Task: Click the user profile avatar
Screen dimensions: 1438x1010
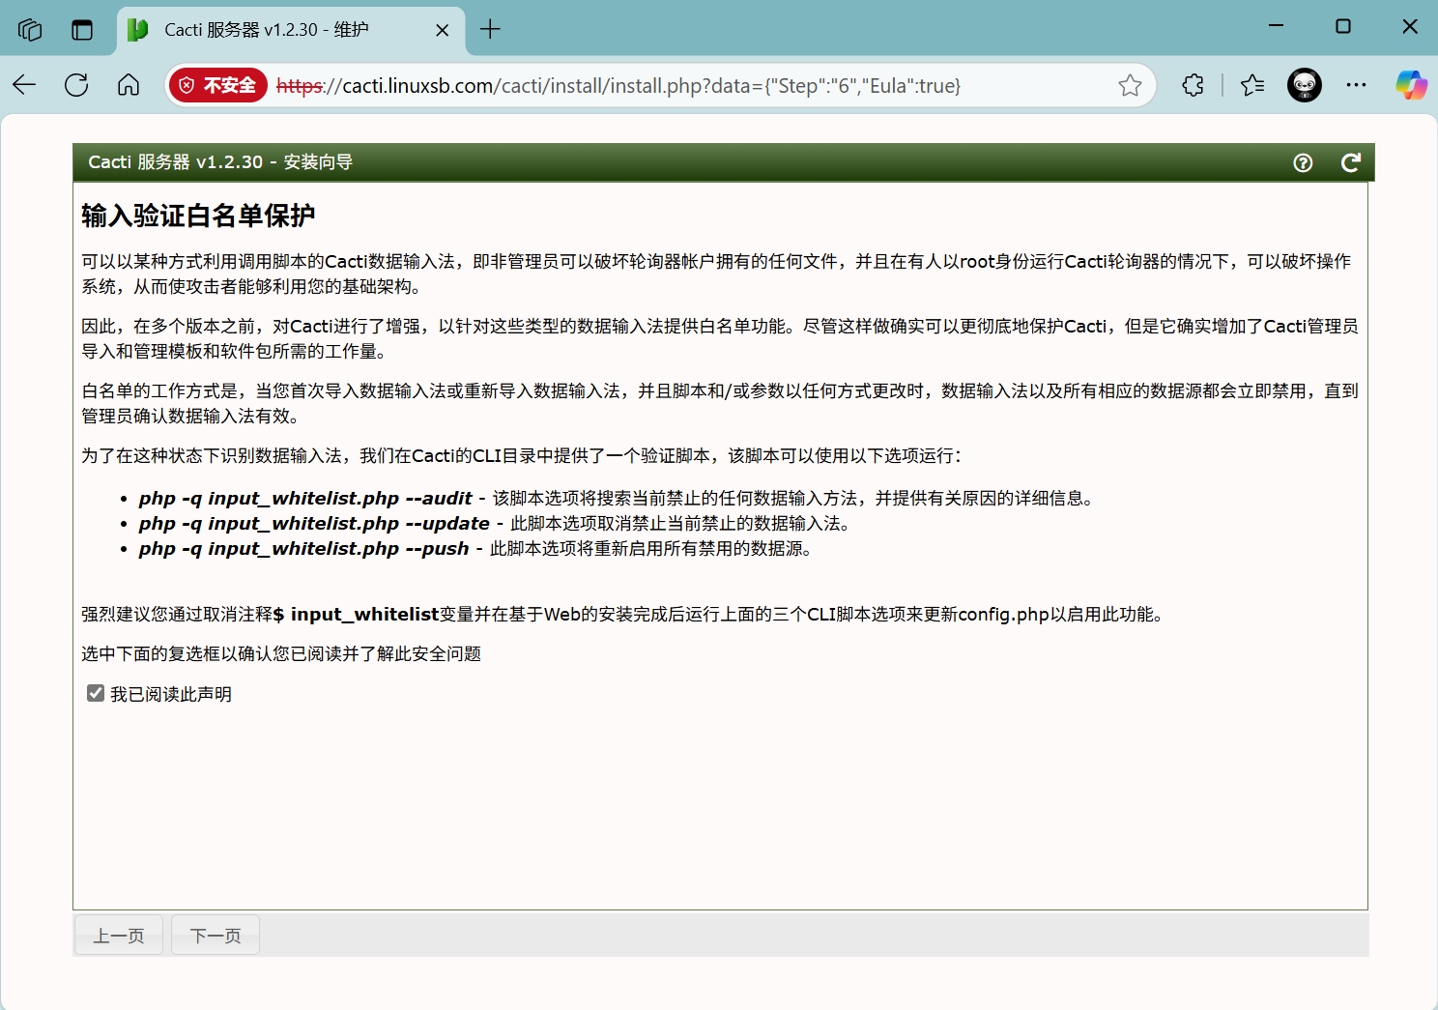Action: [x=1305, y=85]
